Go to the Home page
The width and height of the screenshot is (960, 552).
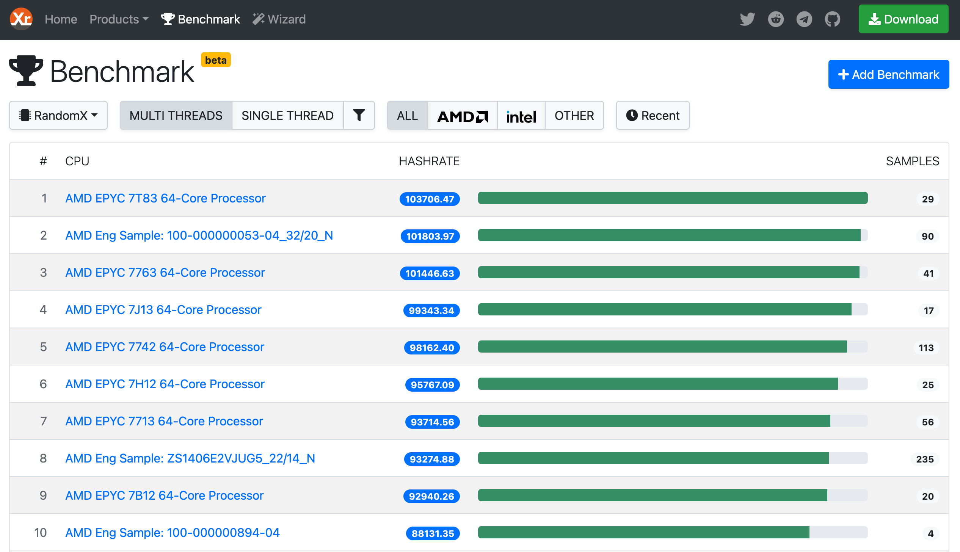click(61, 19)
